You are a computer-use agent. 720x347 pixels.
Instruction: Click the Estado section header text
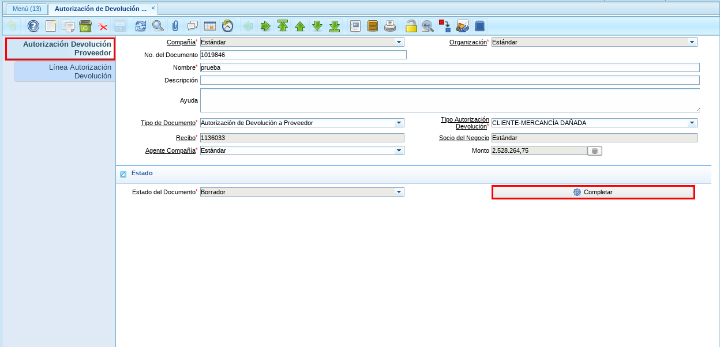(142, 173)
